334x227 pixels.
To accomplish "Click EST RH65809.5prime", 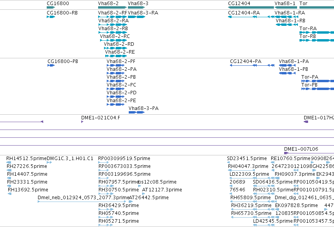I will tap(250, 198).
